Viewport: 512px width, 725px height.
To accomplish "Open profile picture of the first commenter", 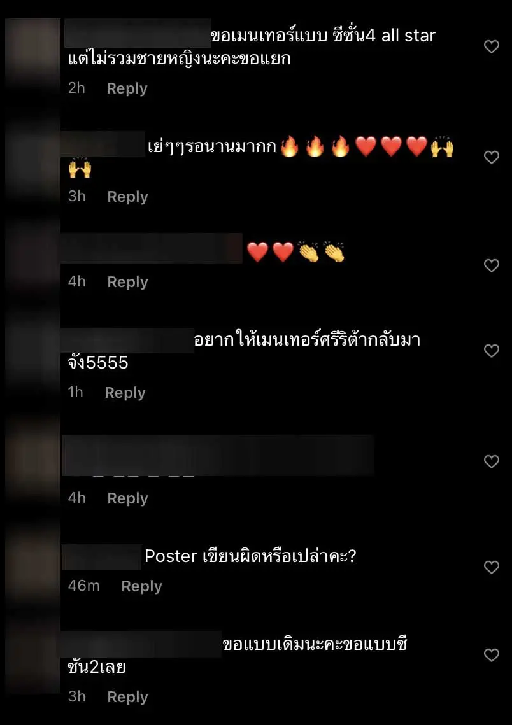I will click(32, 51).
